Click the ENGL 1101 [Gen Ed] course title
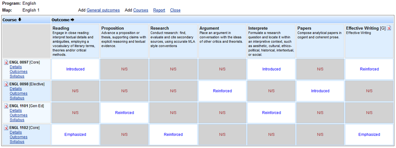This screenshot has height=148, width=396. [x=27, y=106]
